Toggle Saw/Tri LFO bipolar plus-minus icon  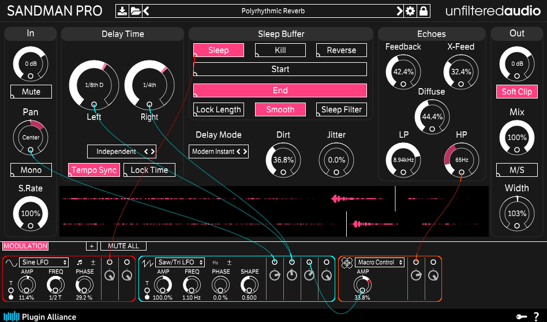[x=229, y=262]
